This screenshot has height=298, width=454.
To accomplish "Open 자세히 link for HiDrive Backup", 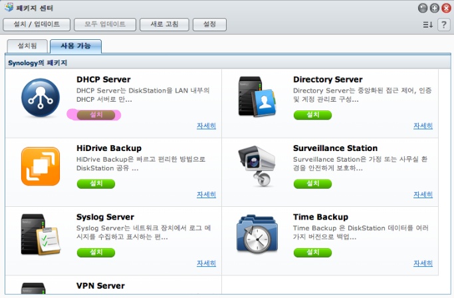I will tap(206, 194).
